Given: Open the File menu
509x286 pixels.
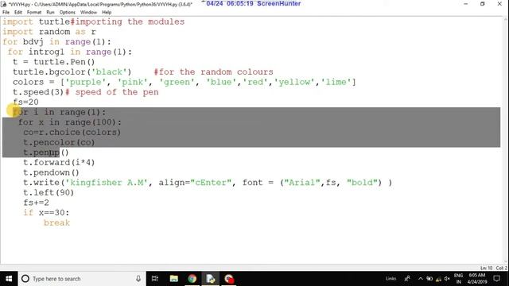Looking at the screenshot, I should click(x=6, y=13).
